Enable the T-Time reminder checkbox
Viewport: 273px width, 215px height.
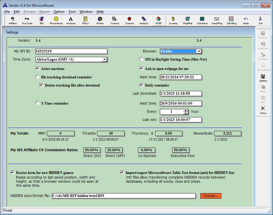coord(37,103)
